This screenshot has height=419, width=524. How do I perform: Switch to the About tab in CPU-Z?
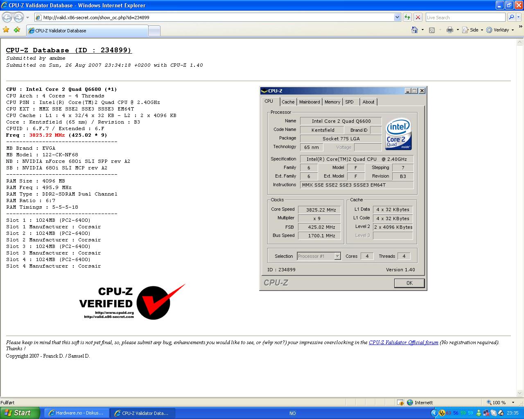coord(368,102)
